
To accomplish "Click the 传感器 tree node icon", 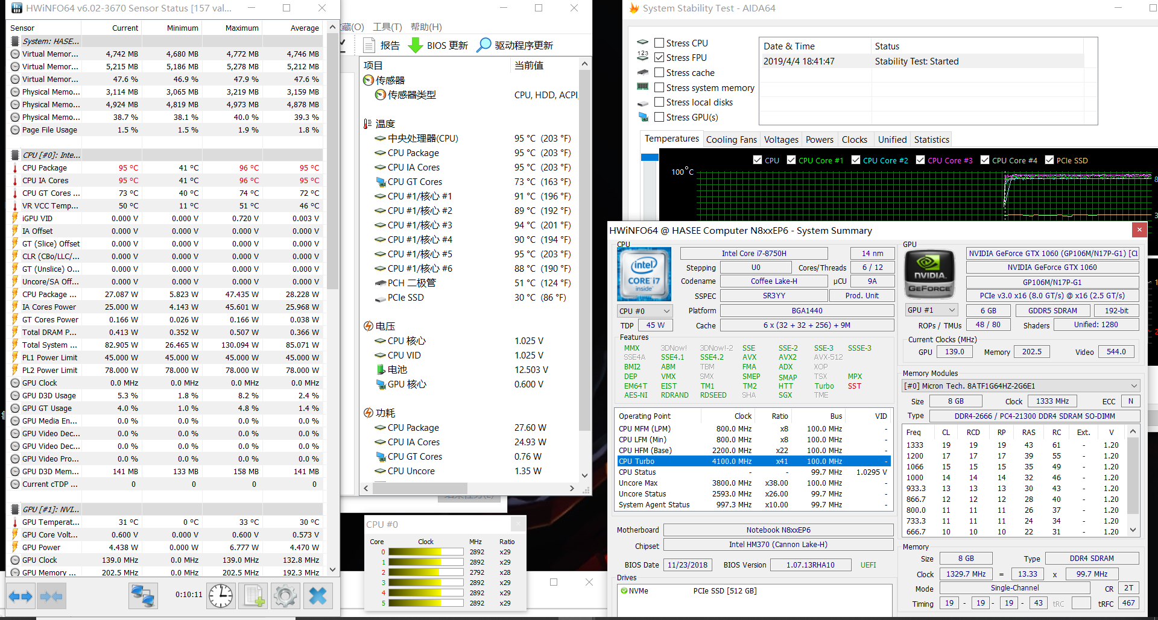I will (369, 80).
